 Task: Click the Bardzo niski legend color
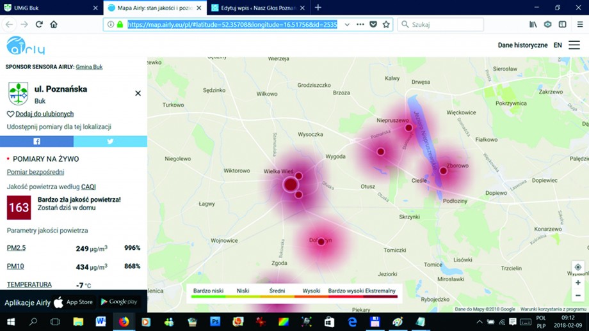(209, 296)
